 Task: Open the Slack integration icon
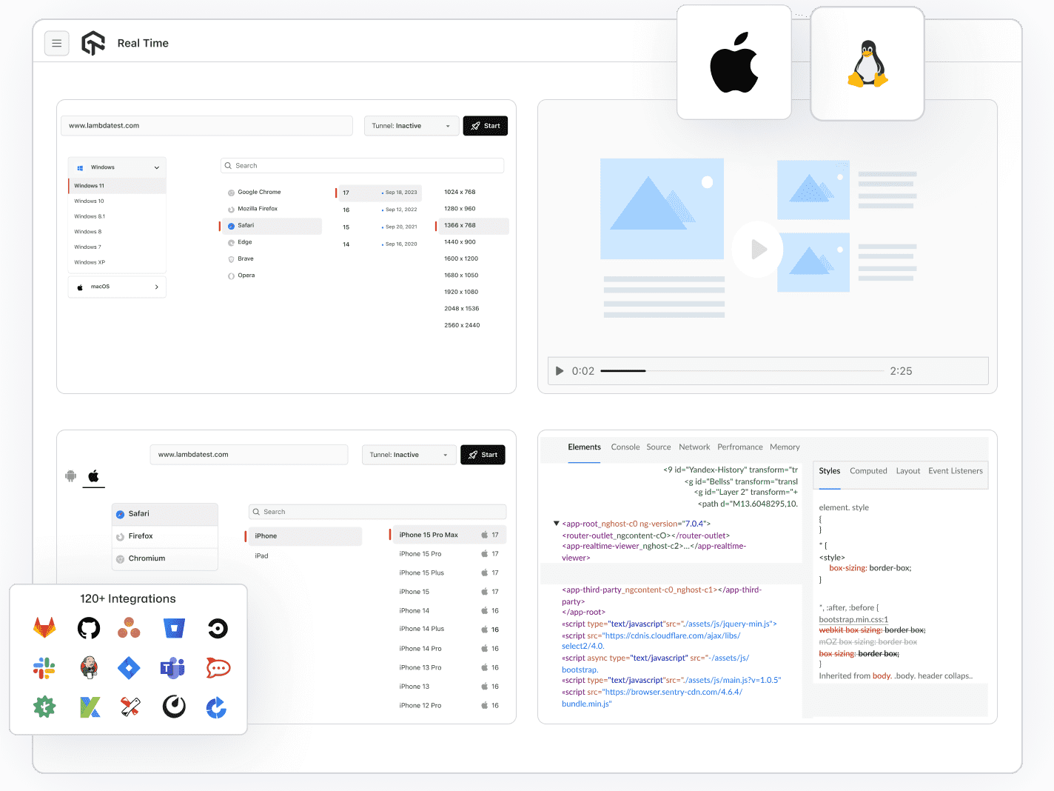(44, 668)
